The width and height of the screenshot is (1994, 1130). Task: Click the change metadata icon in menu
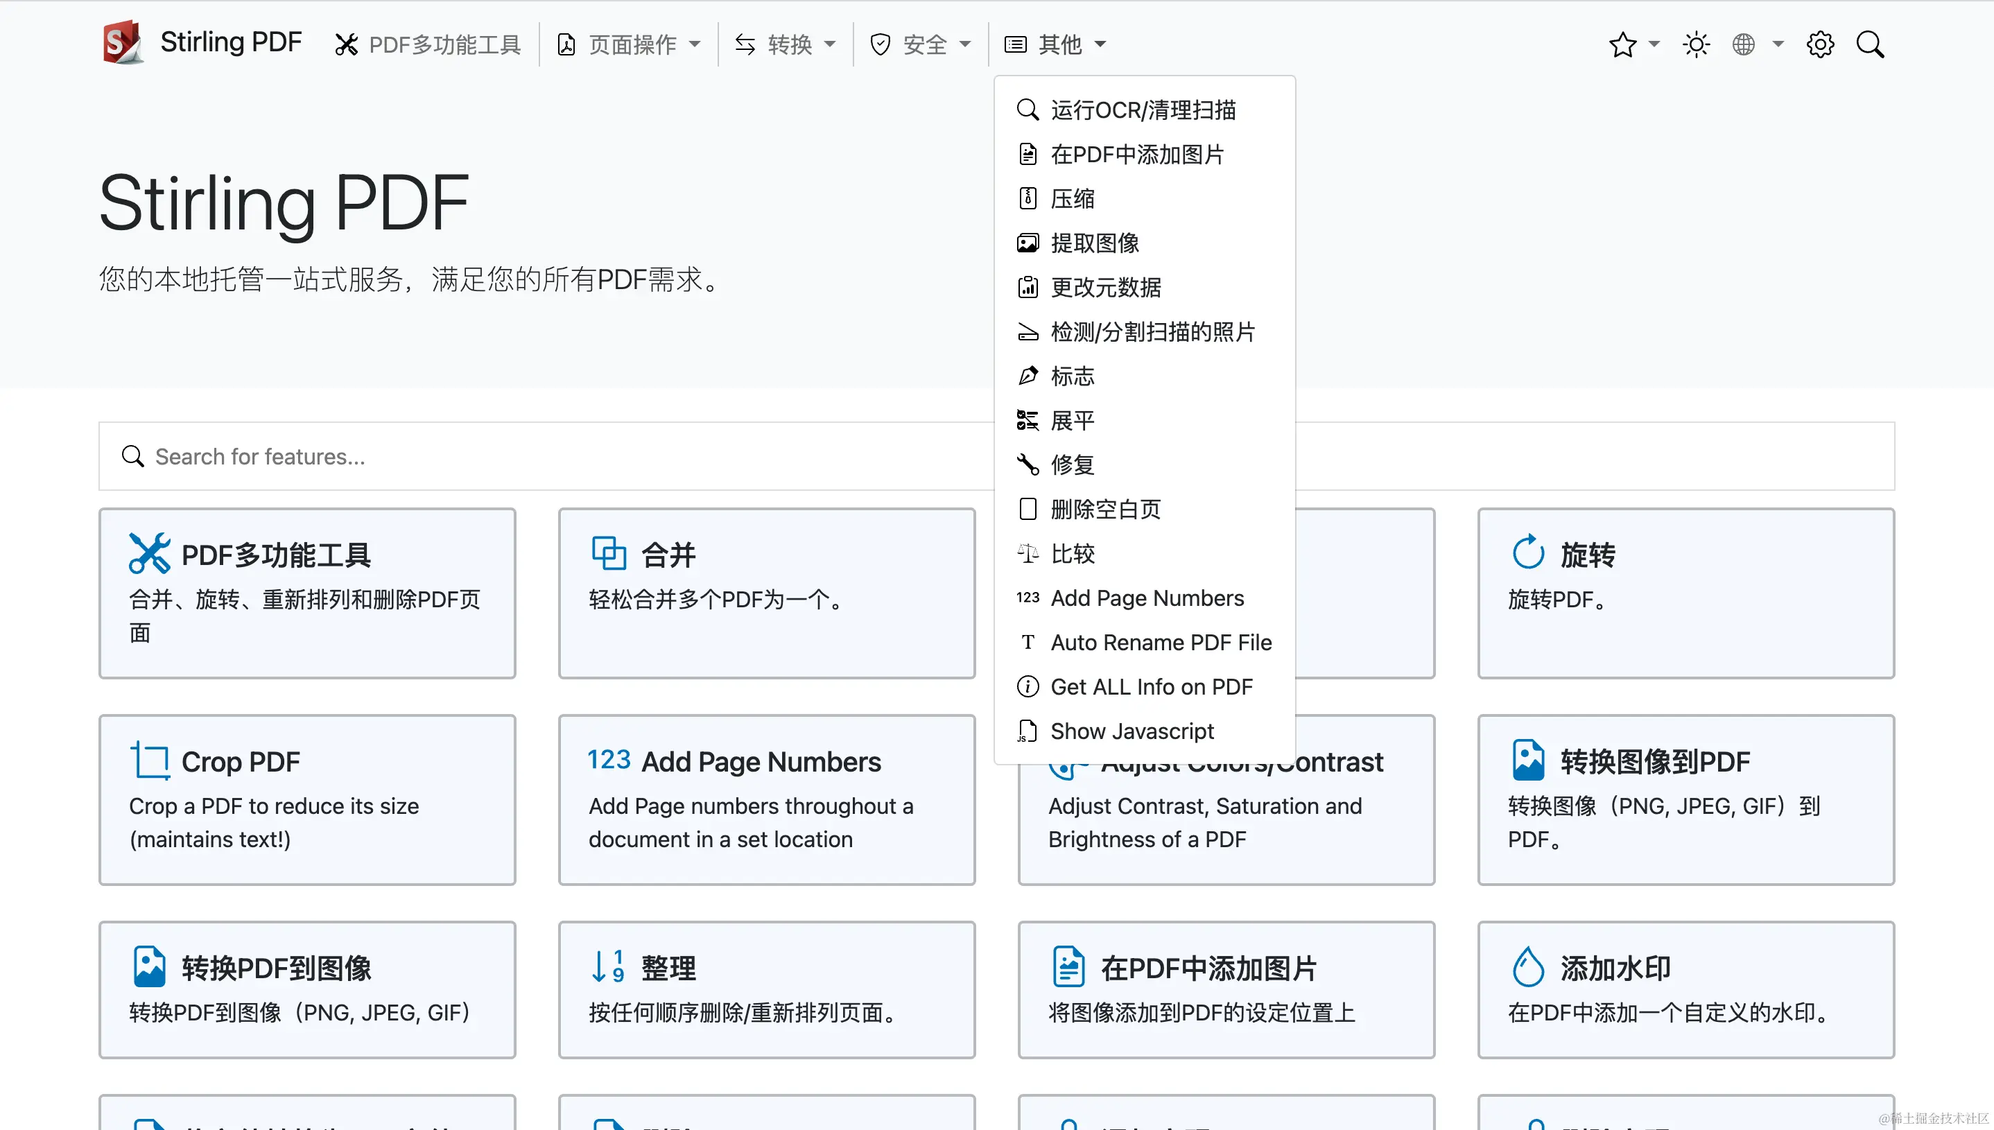(1028, 287)
